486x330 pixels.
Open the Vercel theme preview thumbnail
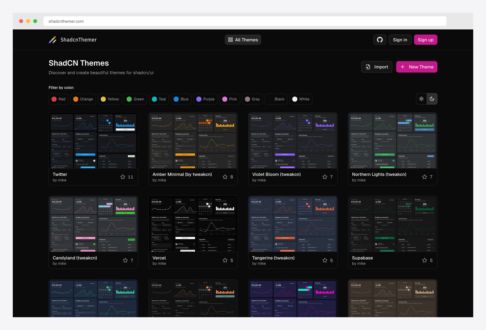193,224
